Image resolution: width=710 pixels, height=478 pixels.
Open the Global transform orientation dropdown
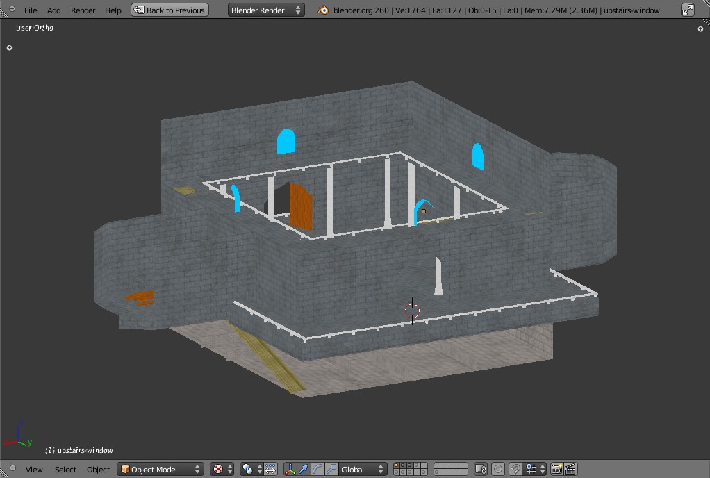362,470
